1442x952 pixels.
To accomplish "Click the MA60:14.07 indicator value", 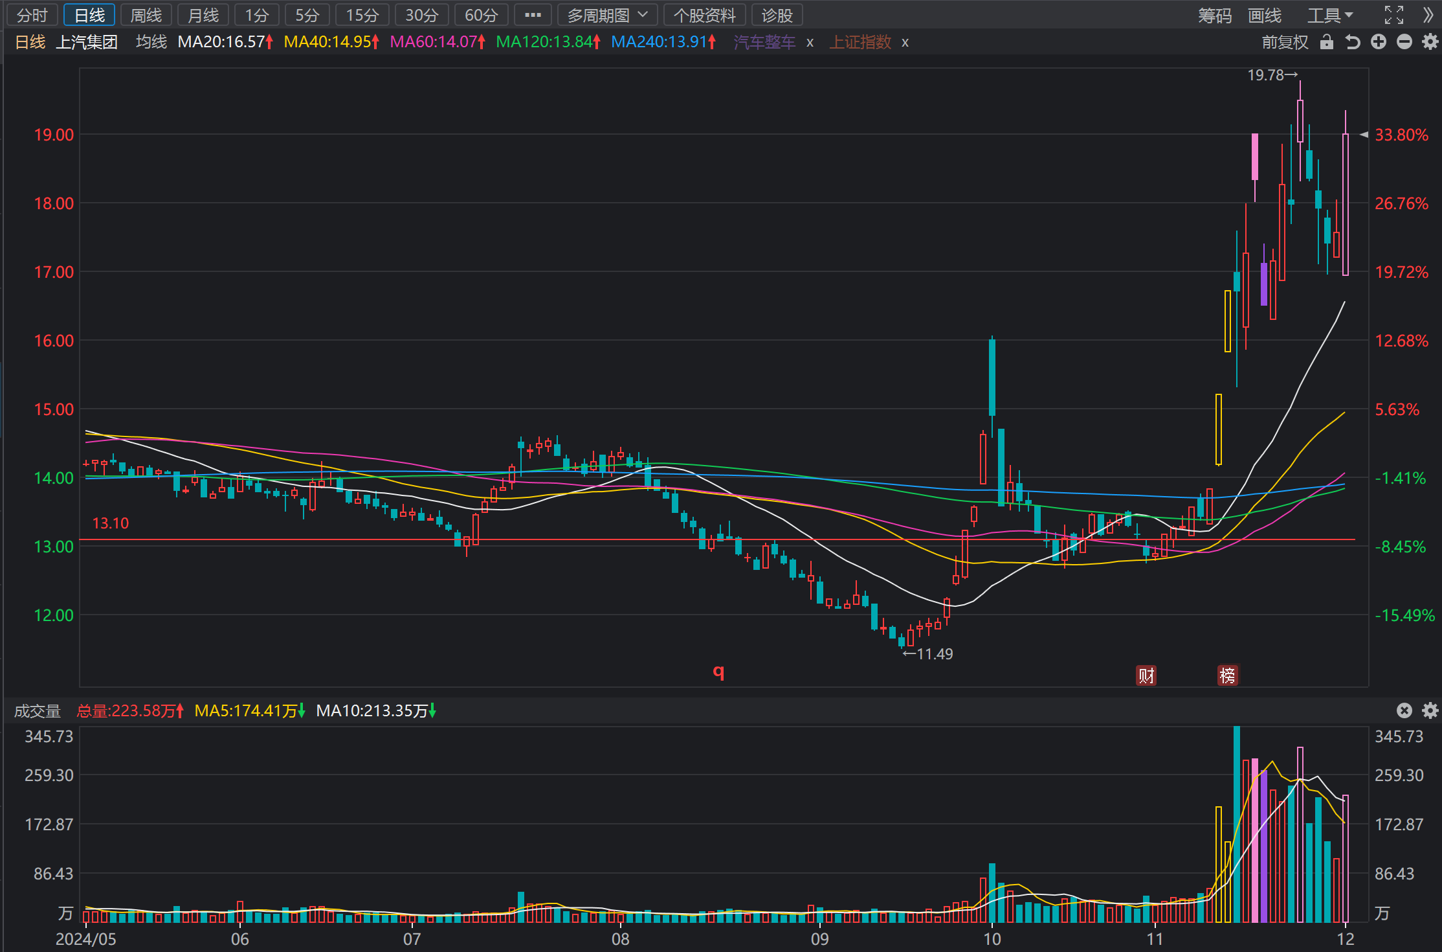I will click(x=438, y=42).
